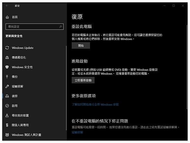Click the 立即重新啟動 button
Image resolution: width=190 pixels, height=143 pixels.
tap(83, 80)
